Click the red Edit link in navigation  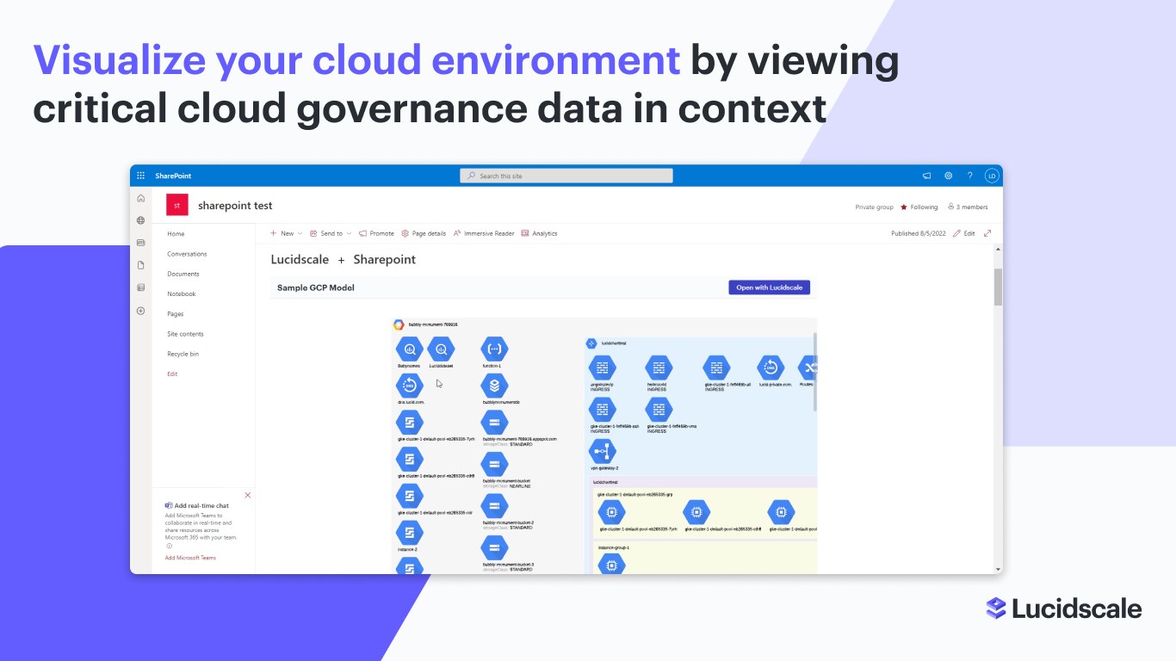[172, 374]
